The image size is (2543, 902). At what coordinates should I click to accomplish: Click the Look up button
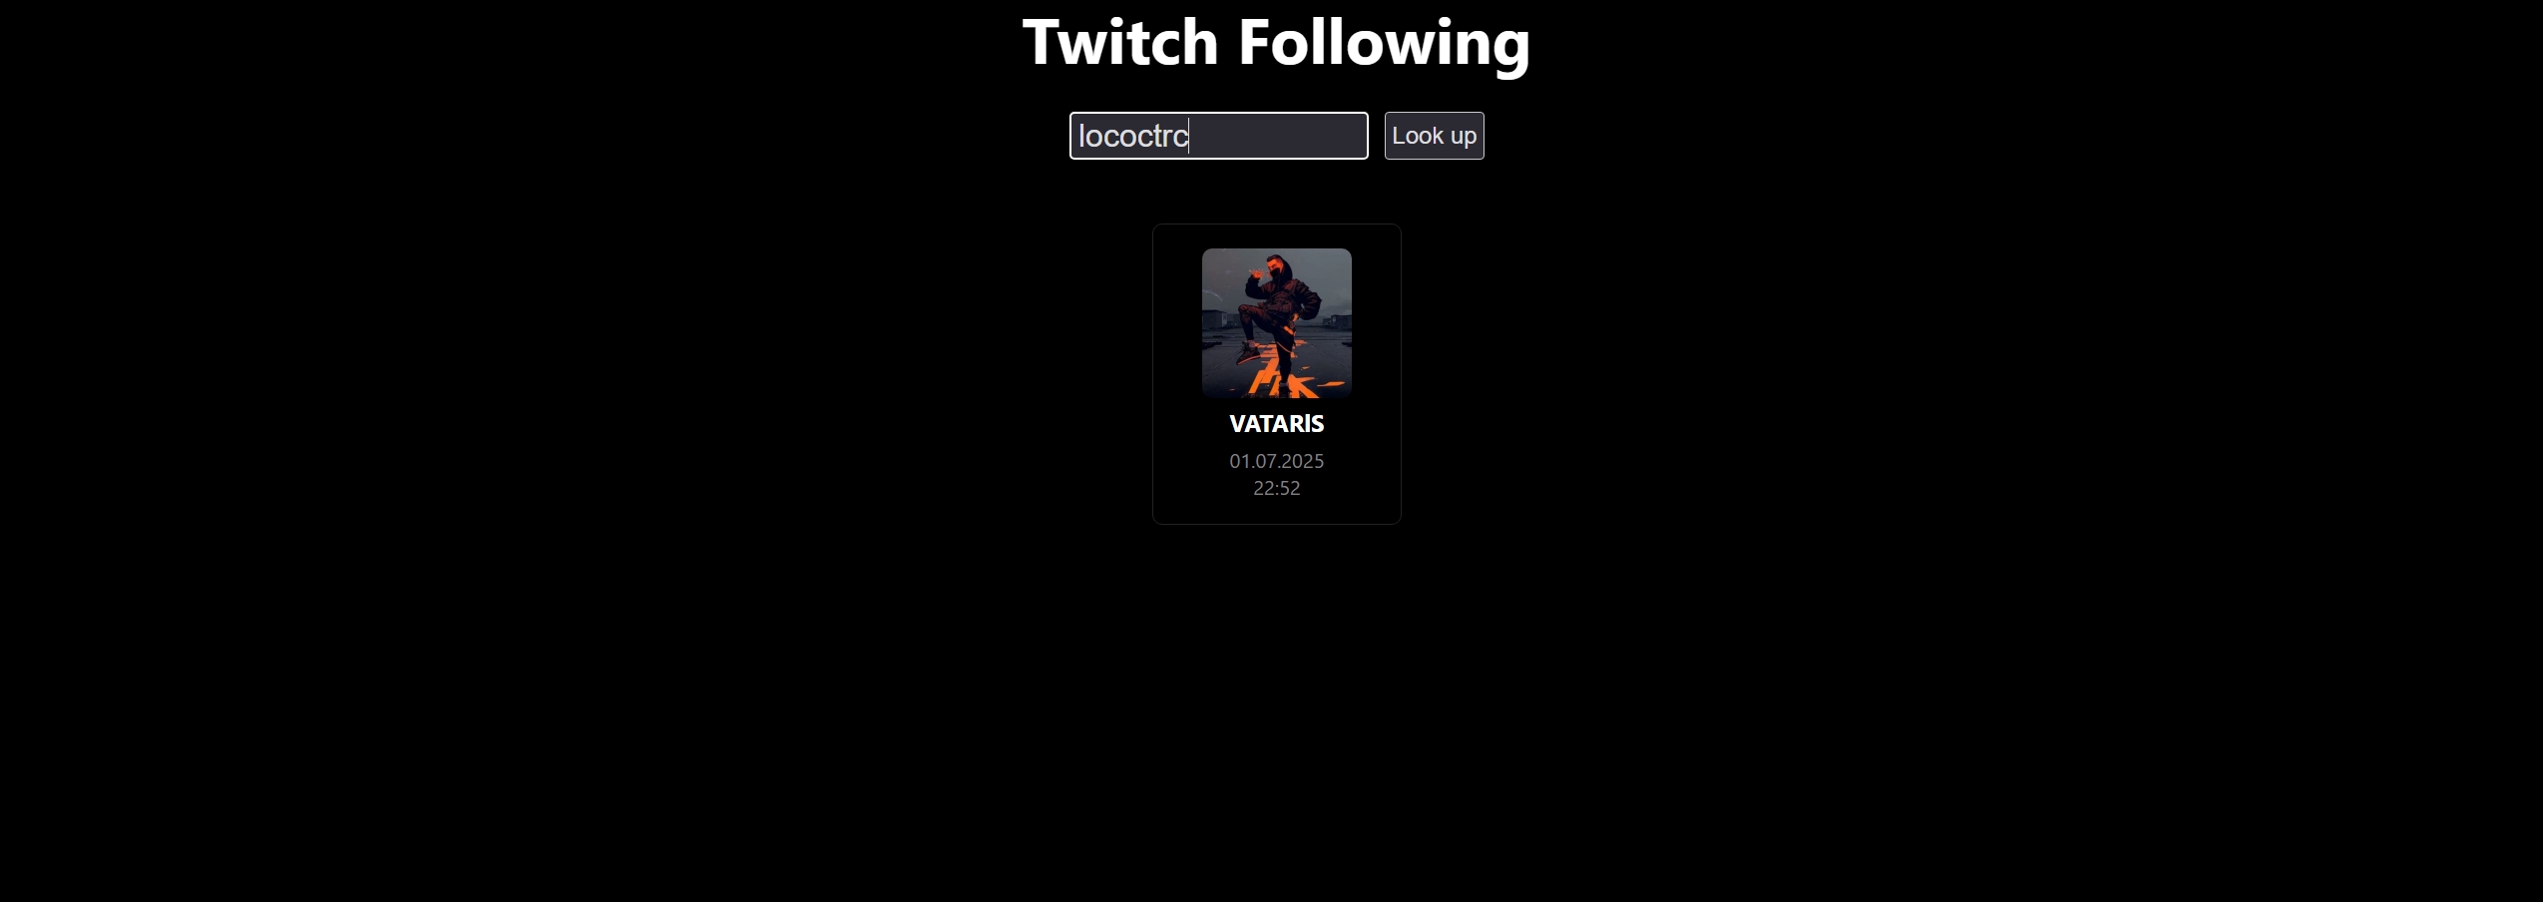coord(1434,136)
